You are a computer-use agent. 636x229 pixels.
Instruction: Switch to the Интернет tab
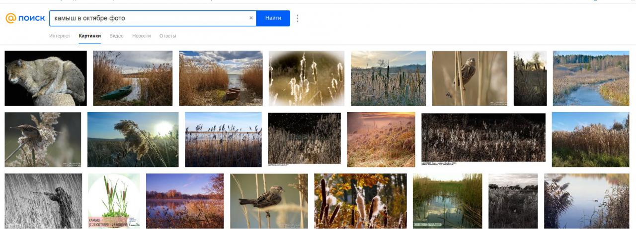(x=60, y=36)
